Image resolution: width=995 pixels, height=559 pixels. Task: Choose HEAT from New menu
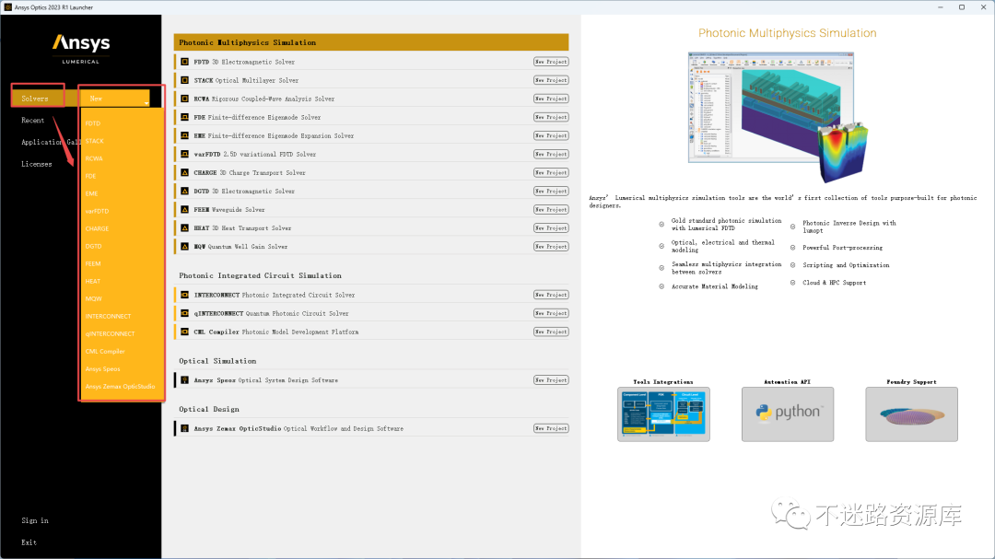(x=93, y=281)
